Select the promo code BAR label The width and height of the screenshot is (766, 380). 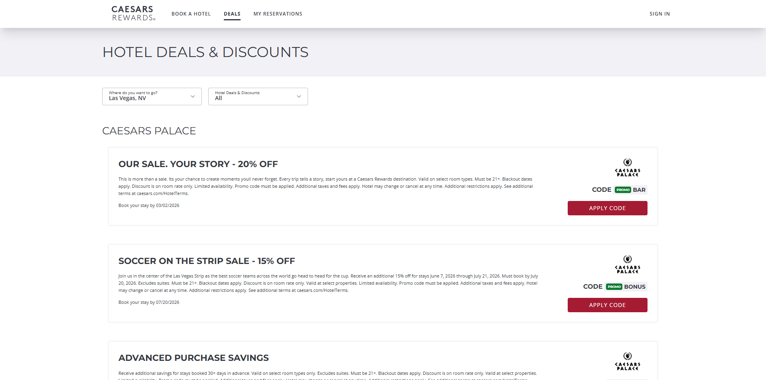(x=640, y=190)
